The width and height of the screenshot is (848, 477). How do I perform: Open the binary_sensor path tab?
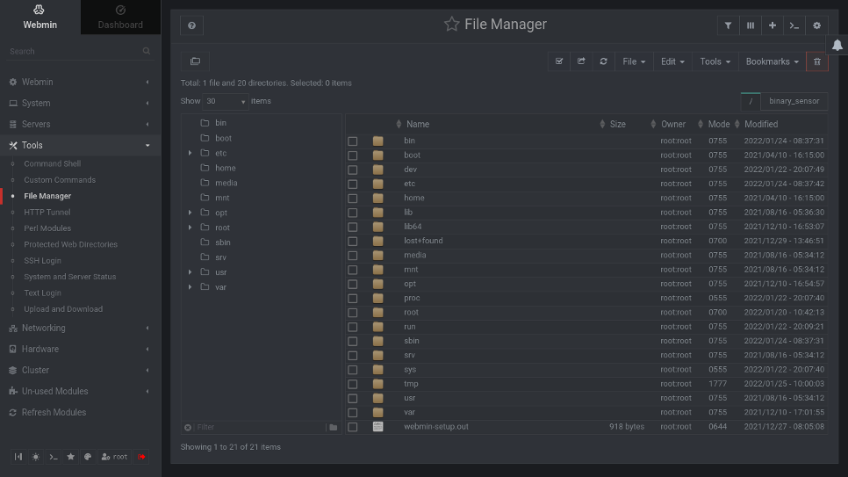(x=794, y=101)
